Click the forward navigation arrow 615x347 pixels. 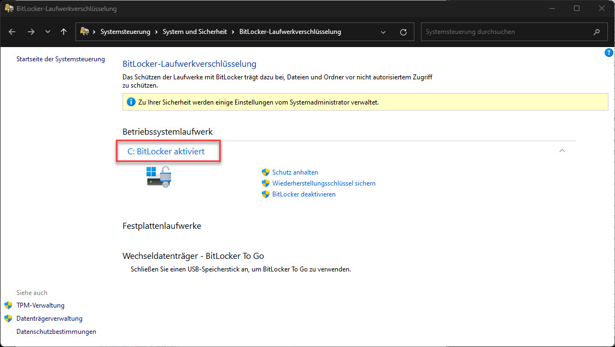coord(31,32)
